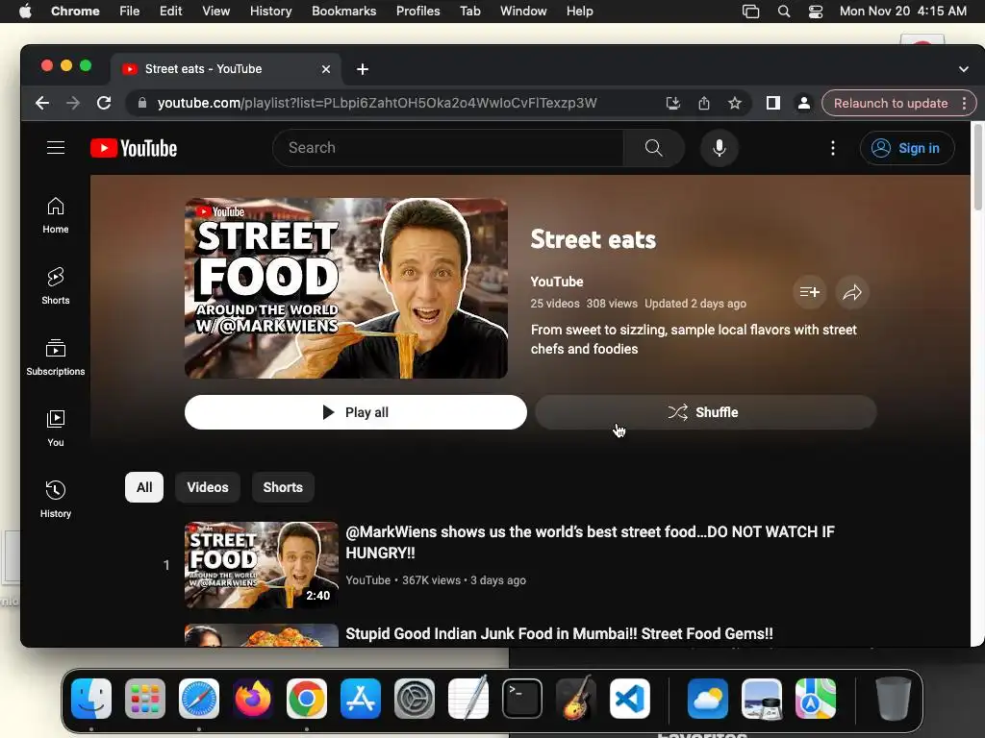Open History in sidebar
985x738 pixels.
click(55, 499)
